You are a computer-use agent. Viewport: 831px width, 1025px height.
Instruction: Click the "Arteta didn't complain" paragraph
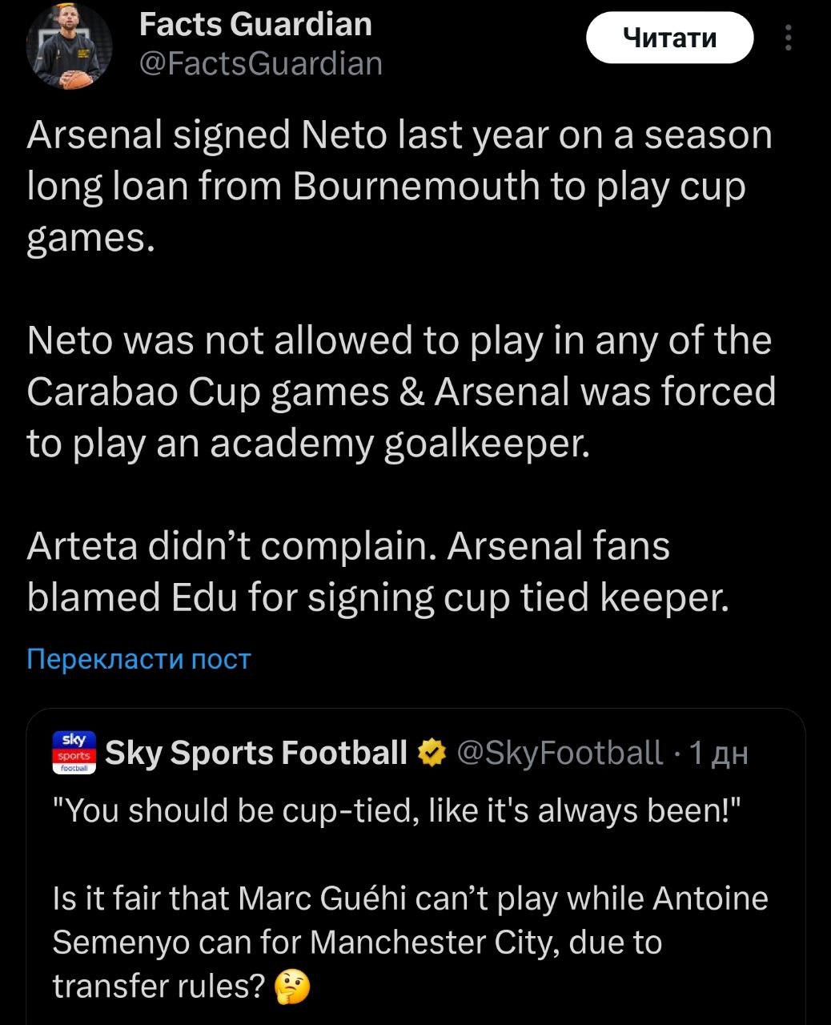pyautogui.click(x=378, y=572)
